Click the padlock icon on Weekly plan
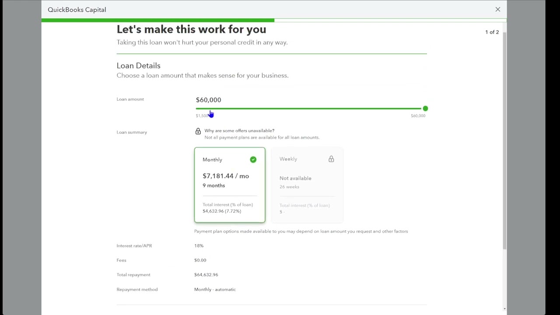The image size is (560, 315). click(x=331, y=159)
